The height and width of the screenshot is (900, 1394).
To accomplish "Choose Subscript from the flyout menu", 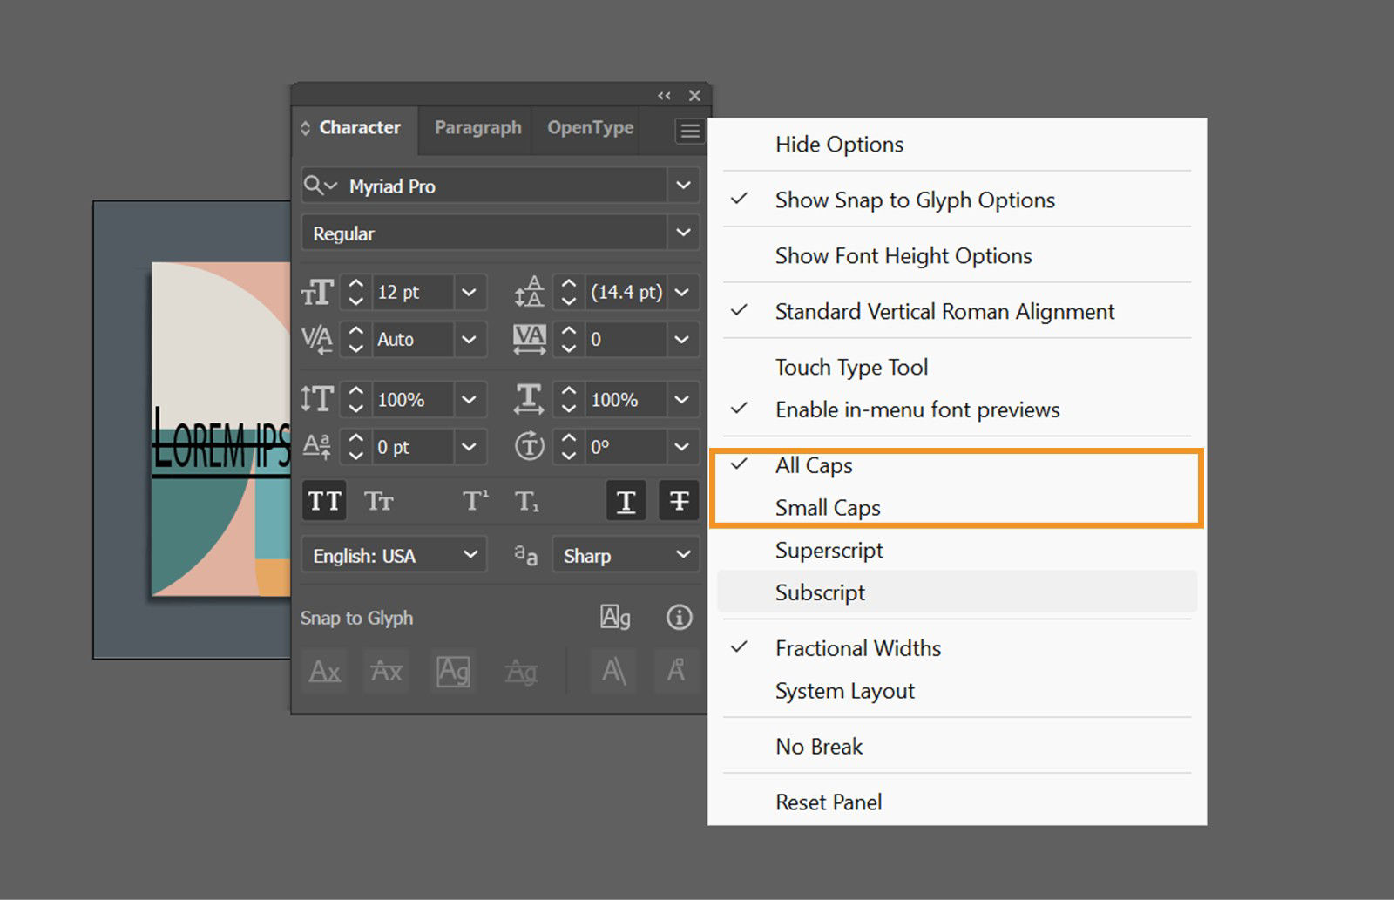I will [957, 592].
